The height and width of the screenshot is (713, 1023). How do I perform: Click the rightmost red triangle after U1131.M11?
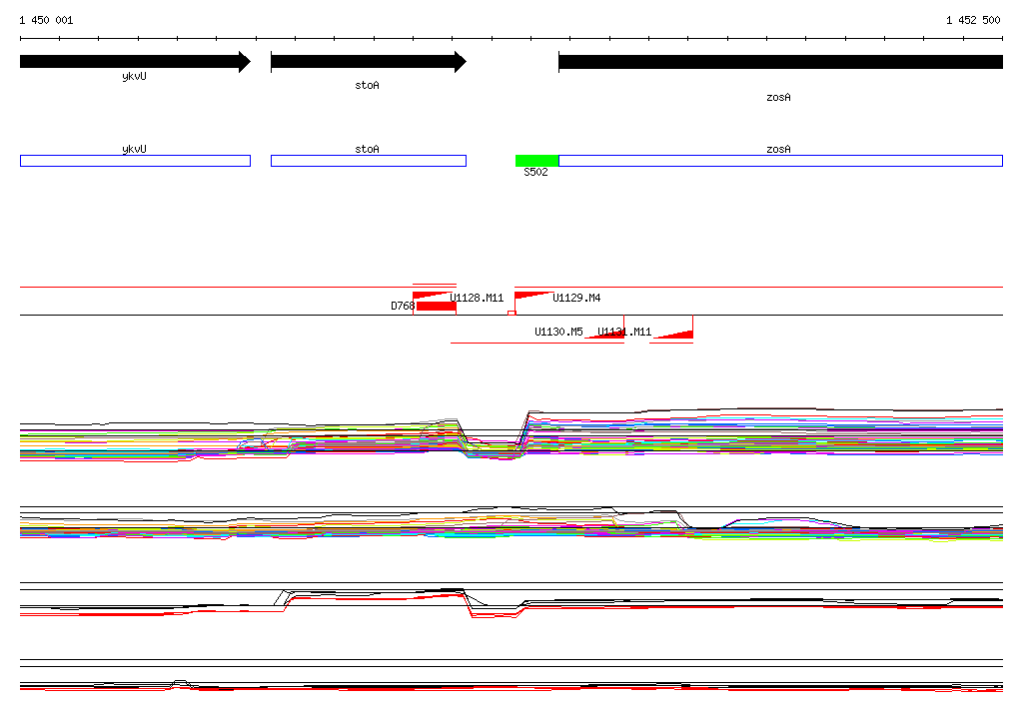coord(675,335)
